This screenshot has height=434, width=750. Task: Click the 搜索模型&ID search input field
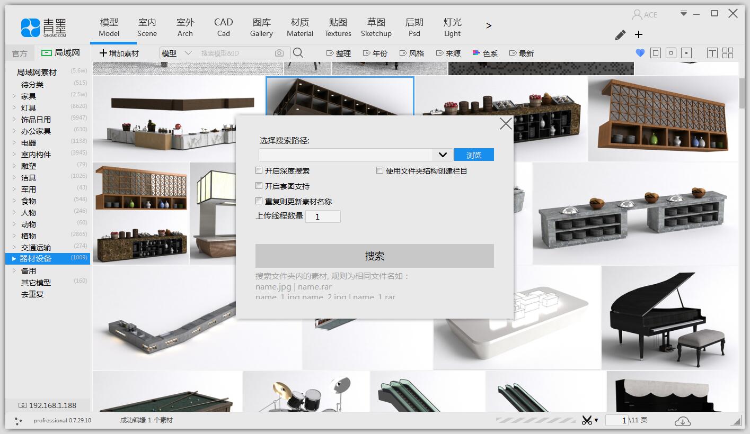point(235,53)
